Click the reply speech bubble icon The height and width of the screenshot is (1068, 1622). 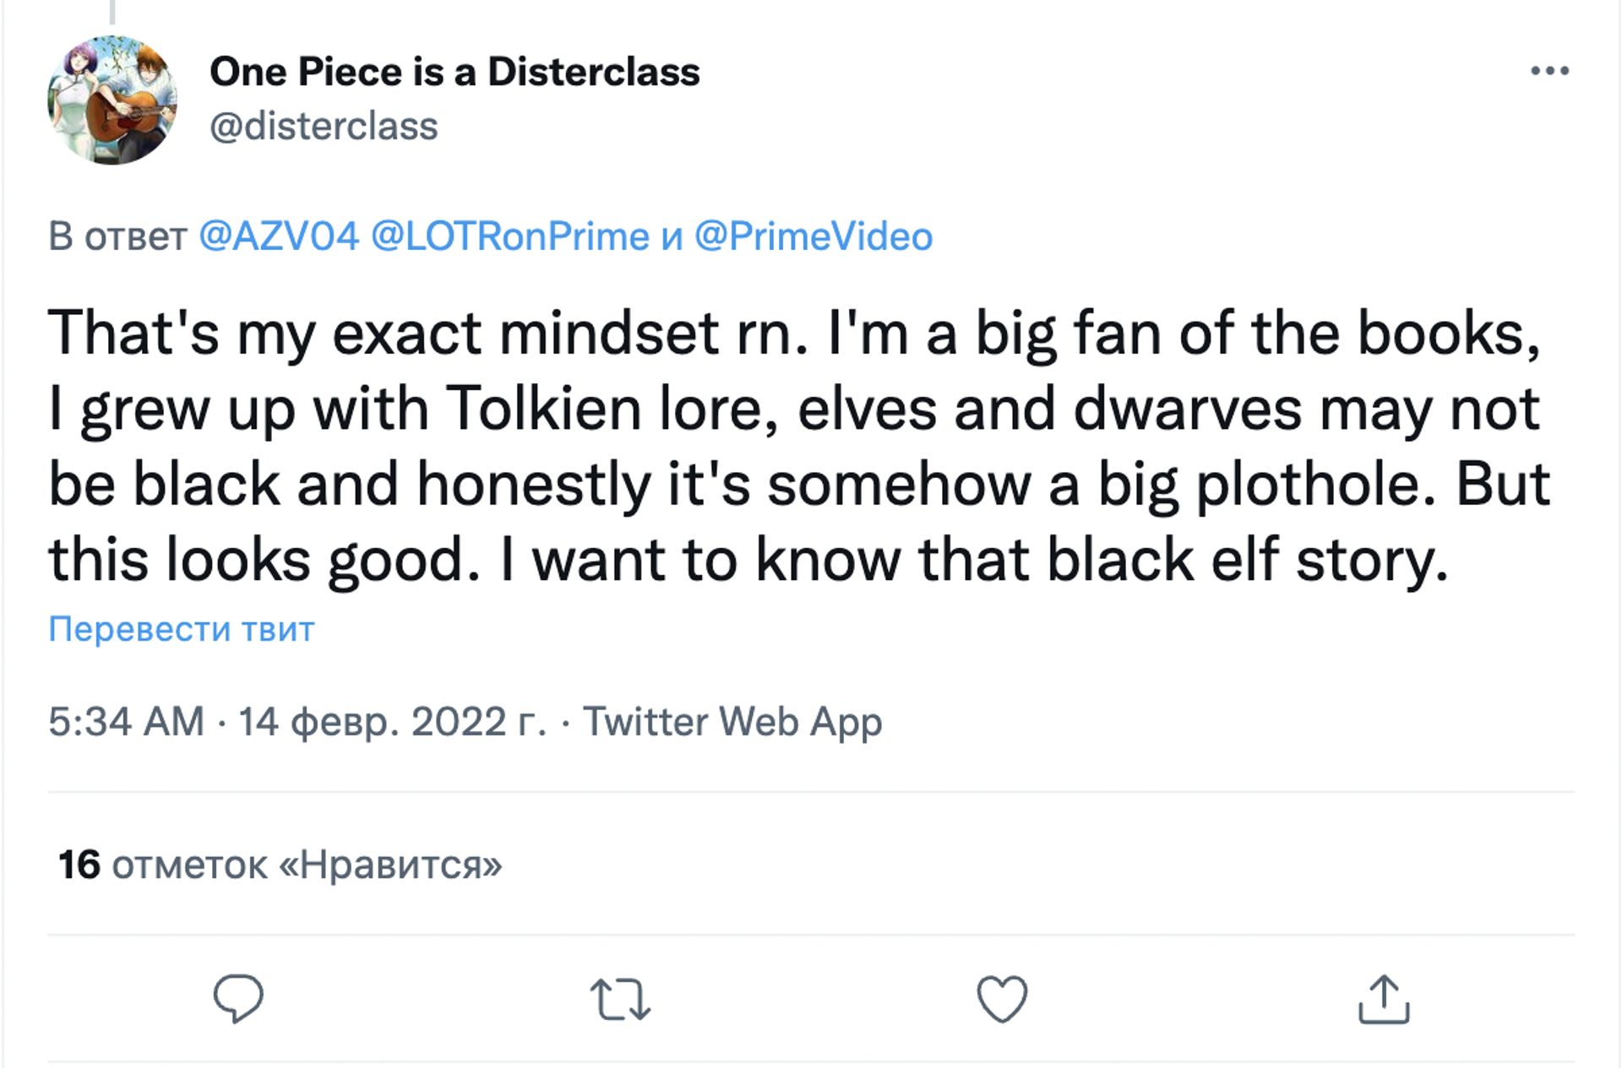tap(238, 999)
